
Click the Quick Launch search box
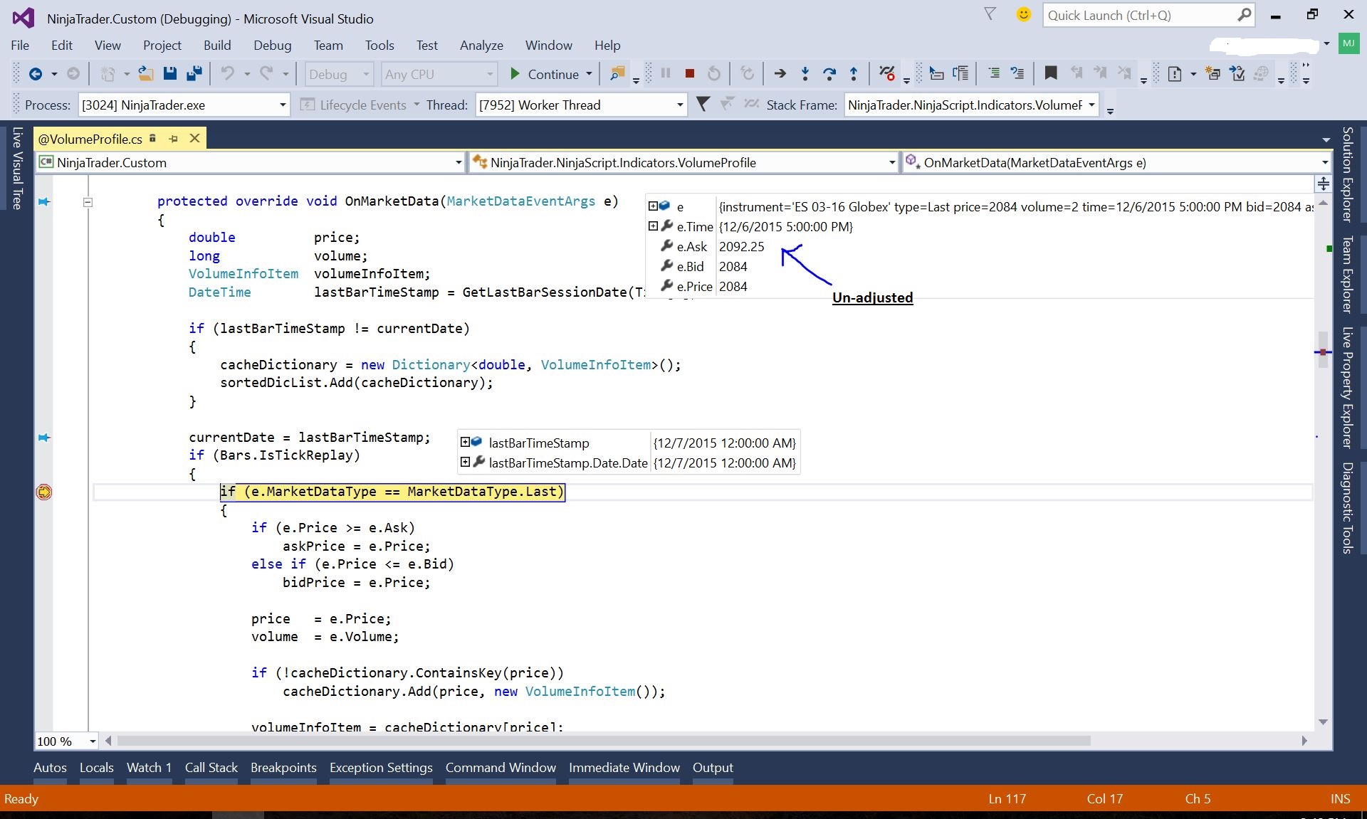click(x=1139, y=15)
